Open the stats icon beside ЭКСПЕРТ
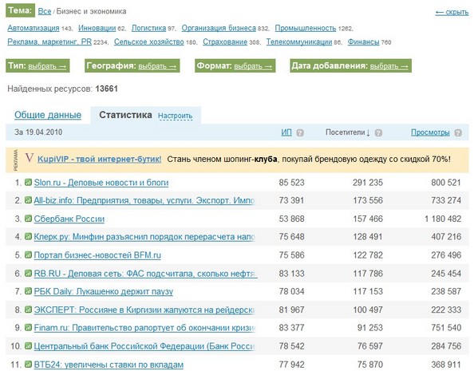 (28, 310)
